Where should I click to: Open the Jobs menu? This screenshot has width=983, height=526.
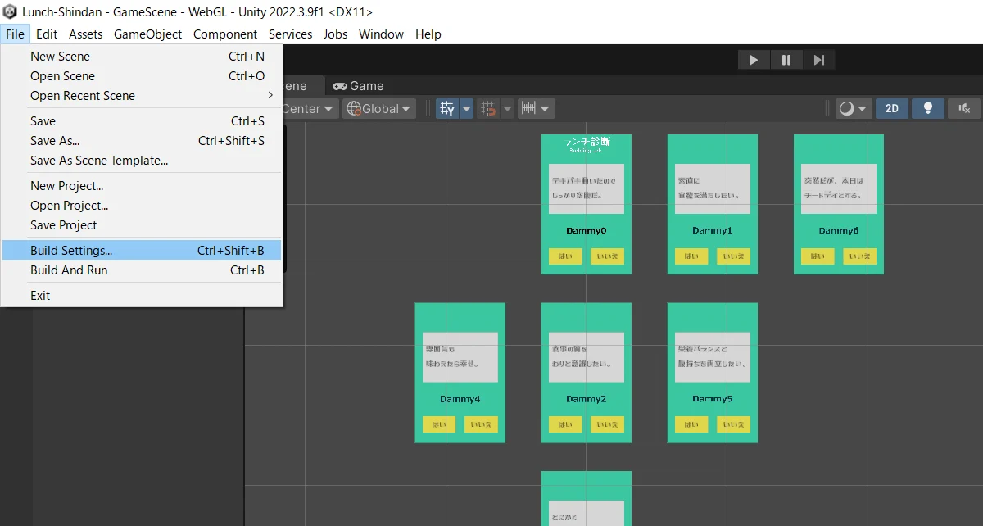(335, 34)
